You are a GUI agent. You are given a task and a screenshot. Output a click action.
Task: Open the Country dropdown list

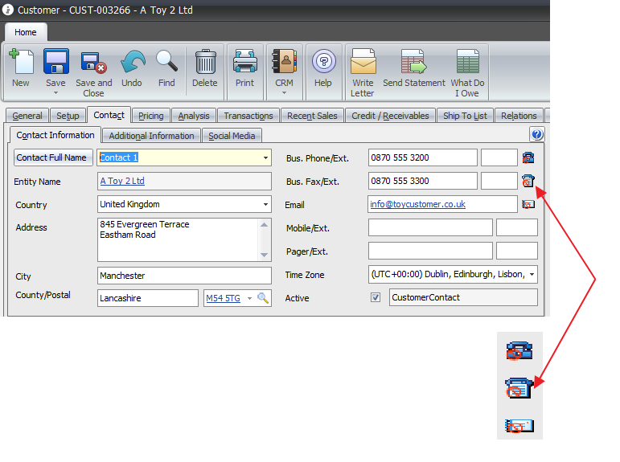point(265,204)
